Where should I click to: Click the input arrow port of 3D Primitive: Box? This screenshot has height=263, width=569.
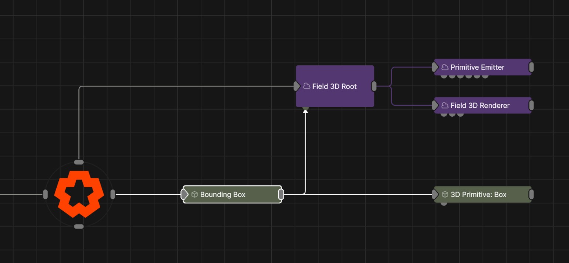click(435, 194)
